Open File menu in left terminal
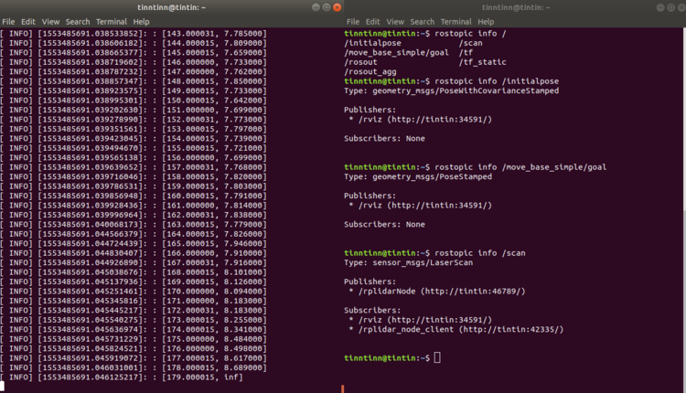 (x=8, y=21)
